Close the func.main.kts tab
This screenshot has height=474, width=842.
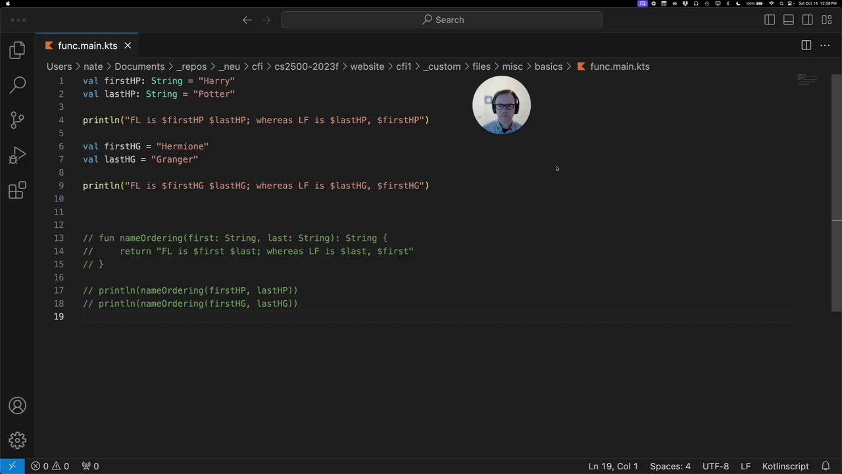coord(128,45)
